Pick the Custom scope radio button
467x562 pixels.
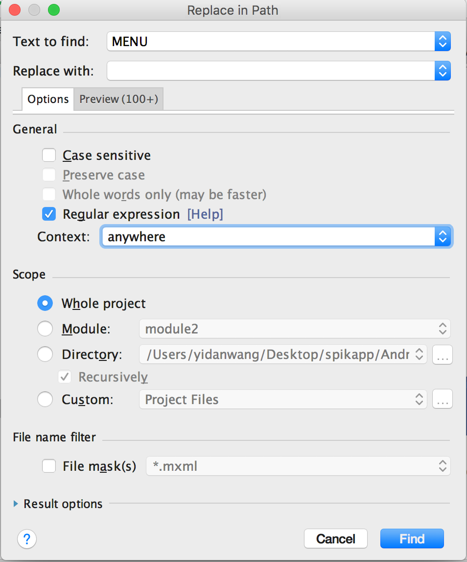point(45,400)
